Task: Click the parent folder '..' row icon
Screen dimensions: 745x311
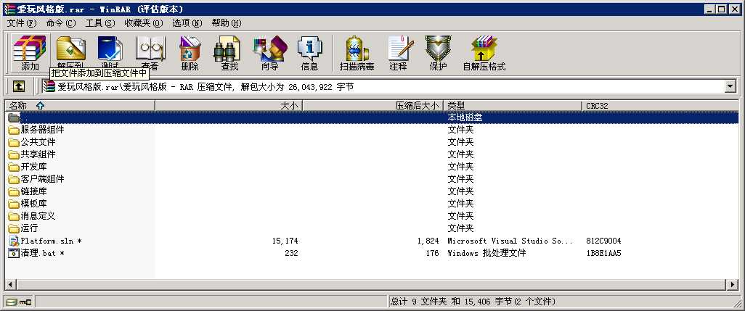Action: pyautogui.click(x=14, y=117)
